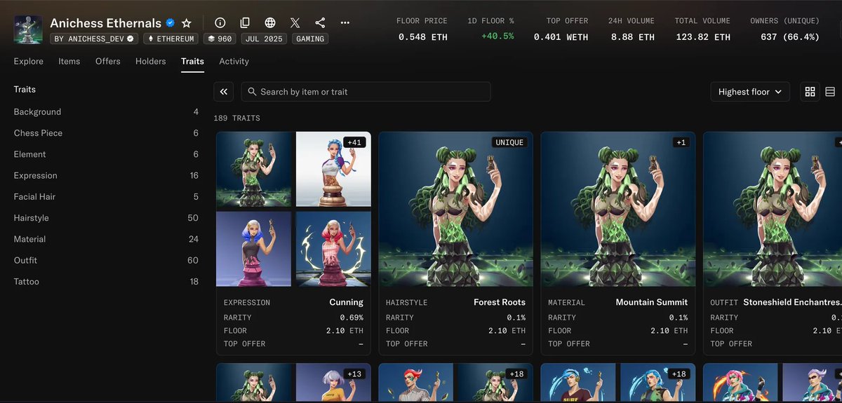Switch to the Activity tab
The width and height of the screenshot is (842, 403).
click(x=234, y=62)
